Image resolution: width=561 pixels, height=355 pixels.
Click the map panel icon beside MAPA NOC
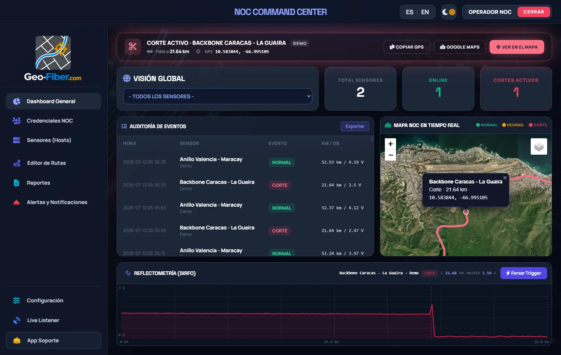pyautogui.click(x=388, y=125)
